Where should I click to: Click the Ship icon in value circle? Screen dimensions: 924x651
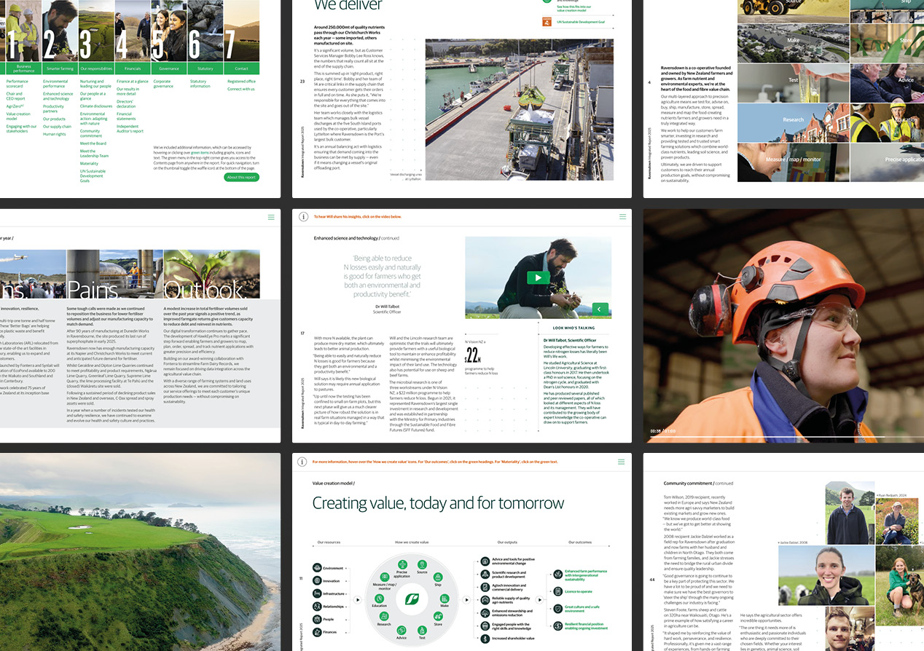click(x=437, y=578)
